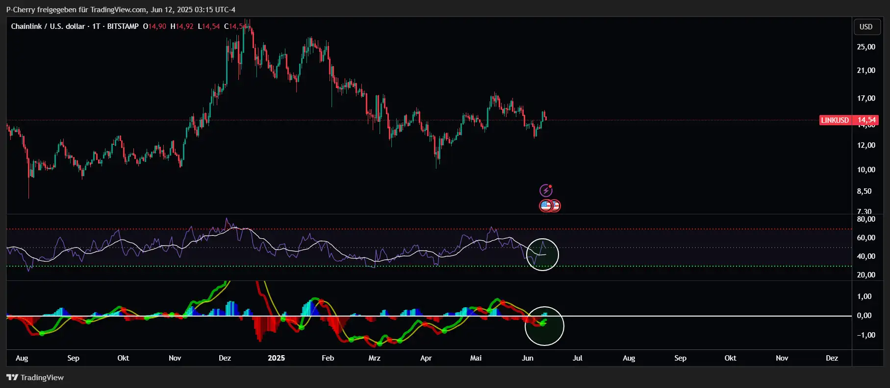Select the 14,54 current price label
Image resolution: width=890 pixels, height=388 pixels.
pyautogui.click(x=866, y=120)
